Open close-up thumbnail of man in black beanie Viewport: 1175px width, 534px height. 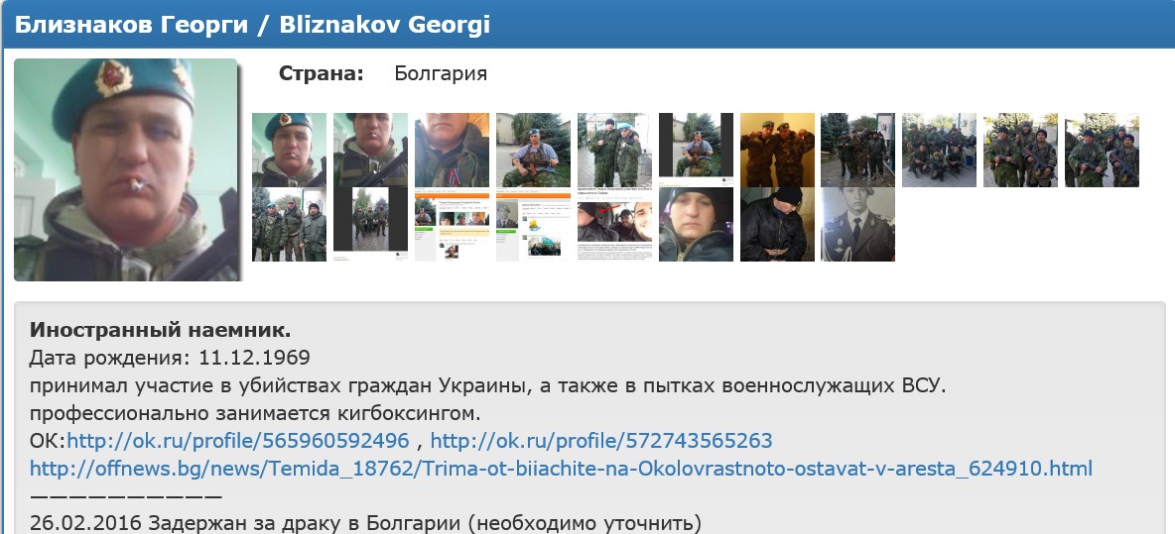tap(696, 224)
